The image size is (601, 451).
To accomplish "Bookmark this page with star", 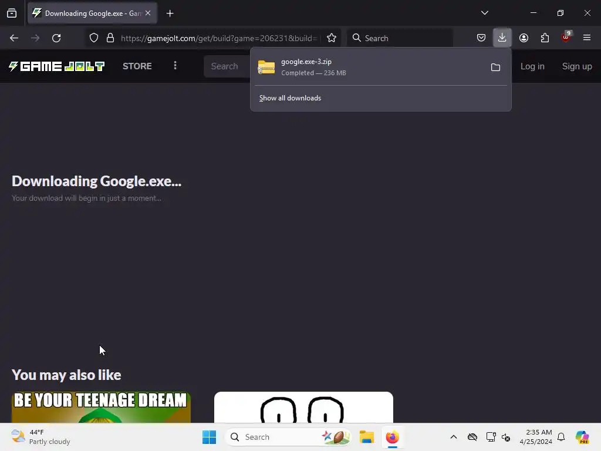I will coord(332,38).
